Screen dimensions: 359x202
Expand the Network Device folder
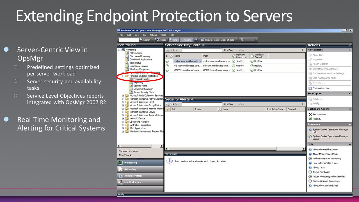(123, 118)
